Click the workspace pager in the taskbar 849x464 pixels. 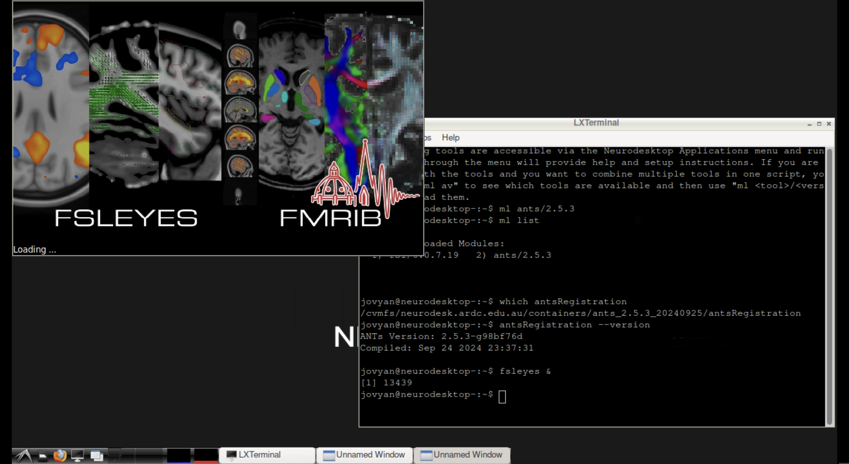[x=135, y=456]
